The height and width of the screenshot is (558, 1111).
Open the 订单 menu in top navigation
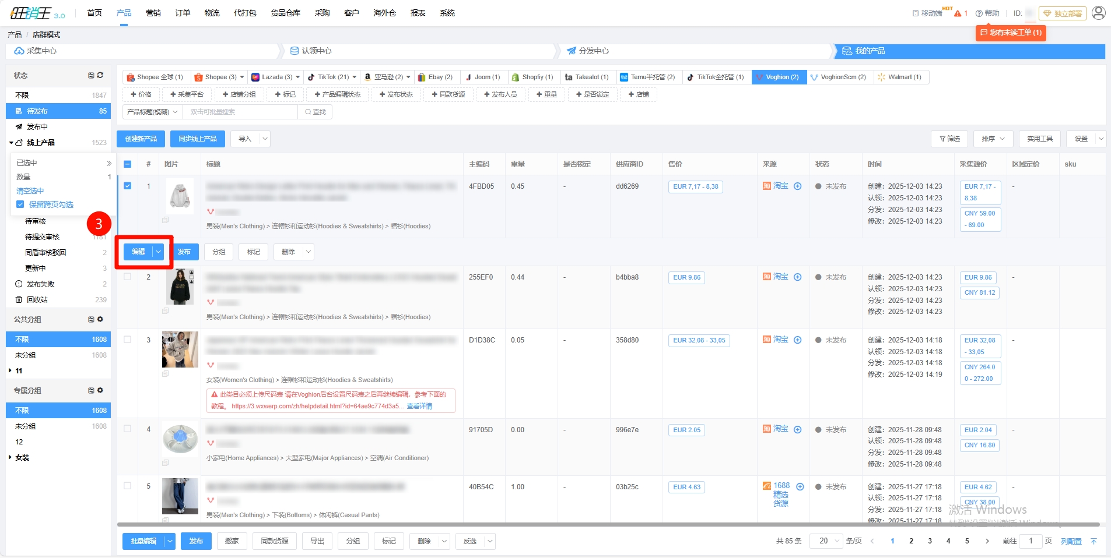coord(183,13)
